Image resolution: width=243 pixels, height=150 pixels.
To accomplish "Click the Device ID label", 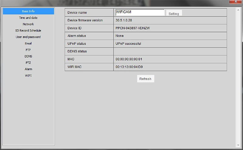I will pyautogui.click(x=74, y=28).
